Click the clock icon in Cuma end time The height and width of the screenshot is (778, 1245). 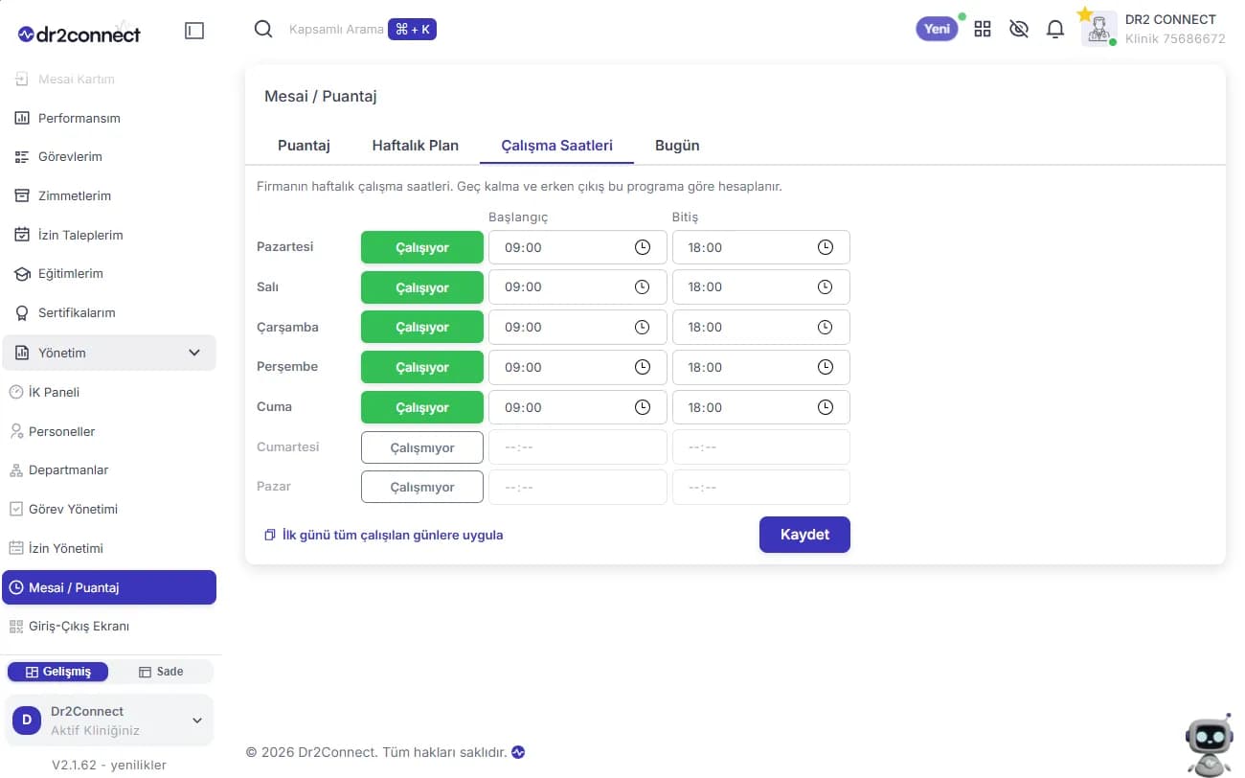[826, 407]
